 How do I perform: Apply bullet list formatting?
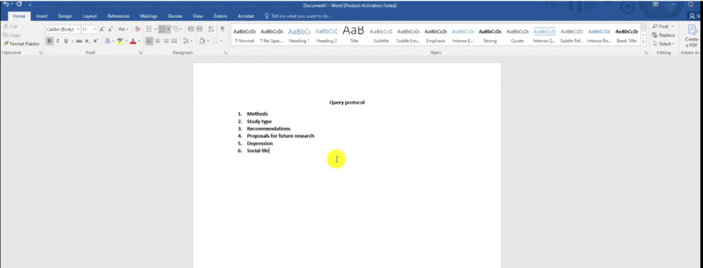click(149, 29)
